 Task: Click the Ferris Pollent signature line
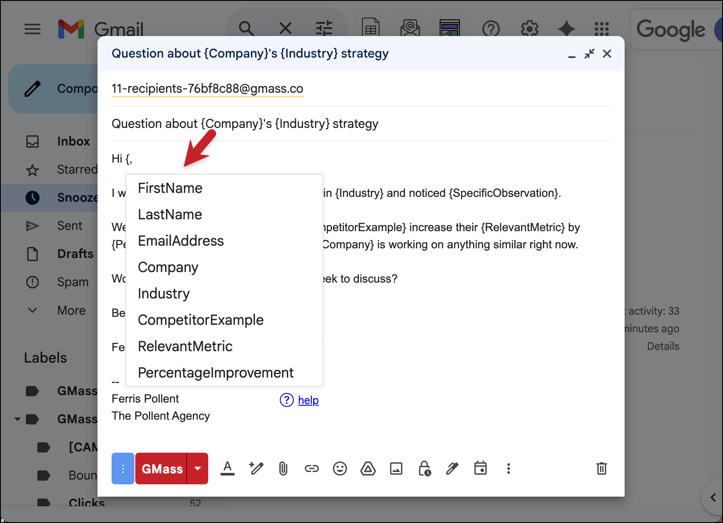[x=145, y=399]
